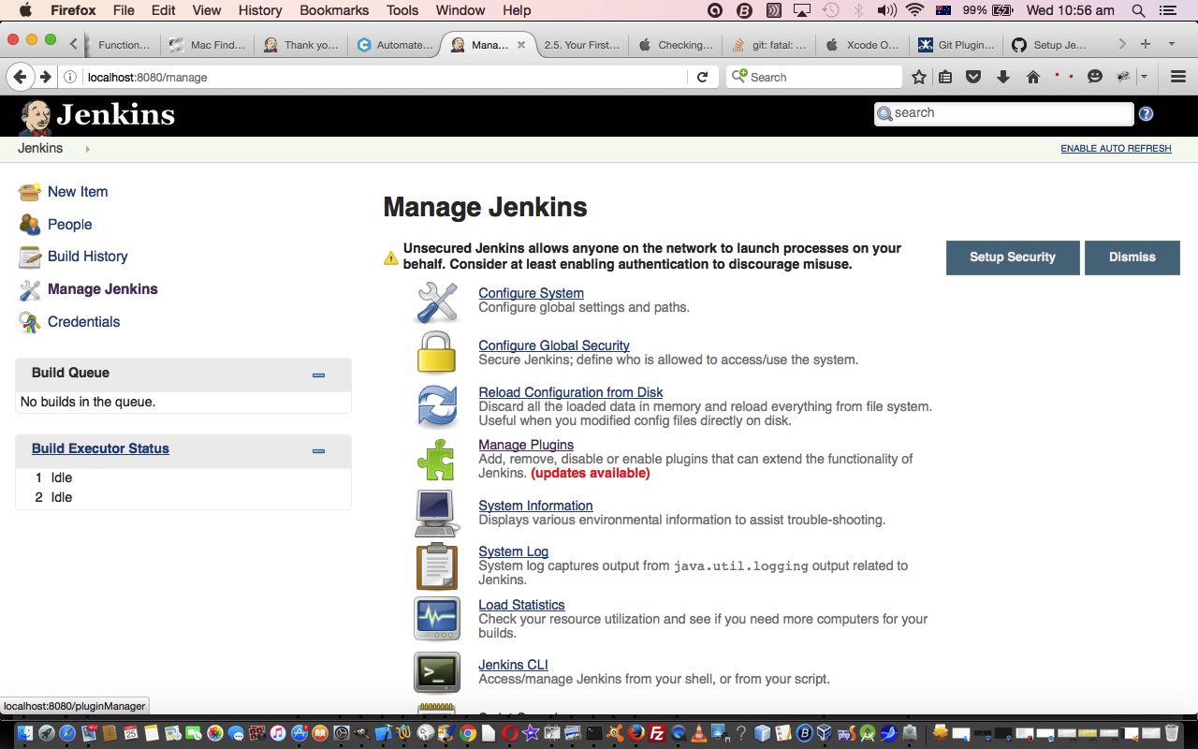The width and height of the screenshot is (1198, 749).
Task: Expand the Jenkins breadcrumb arrow
Action: coord(87,149)
